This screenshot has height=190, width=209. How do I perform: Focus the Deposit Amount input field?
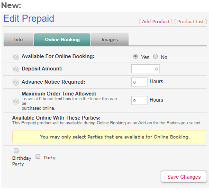145,69
